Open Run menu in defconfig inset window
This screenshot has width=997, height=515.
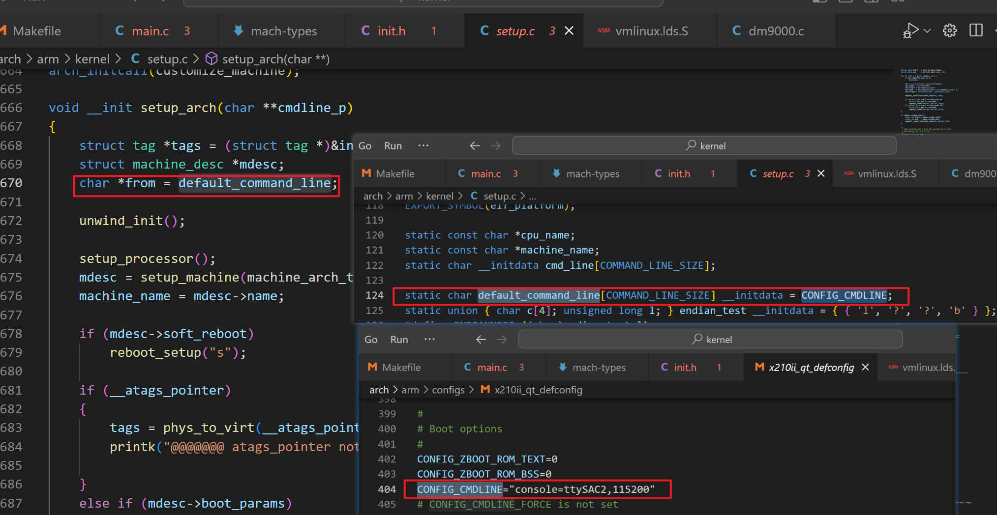coord(399,340)
